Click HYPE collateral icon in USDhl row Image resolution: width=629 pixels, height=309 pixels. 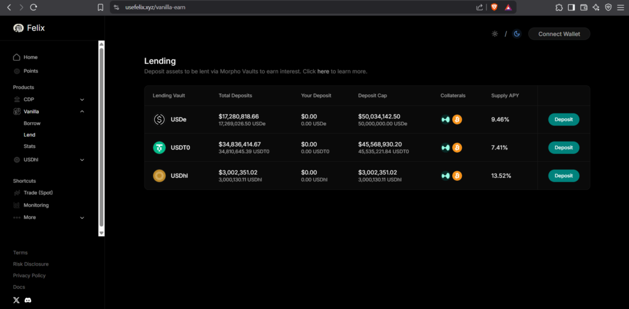(x=445, y=175)
